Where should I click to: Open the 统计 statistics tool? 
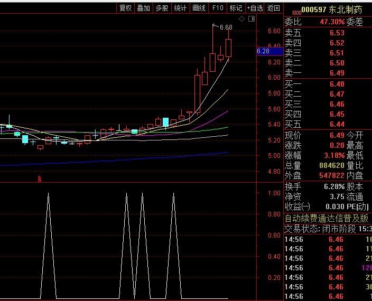(180, 8)
